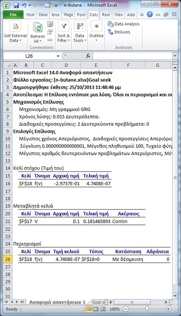
Task: Click the Save icon in quick access toolbar
Action: 16,5
